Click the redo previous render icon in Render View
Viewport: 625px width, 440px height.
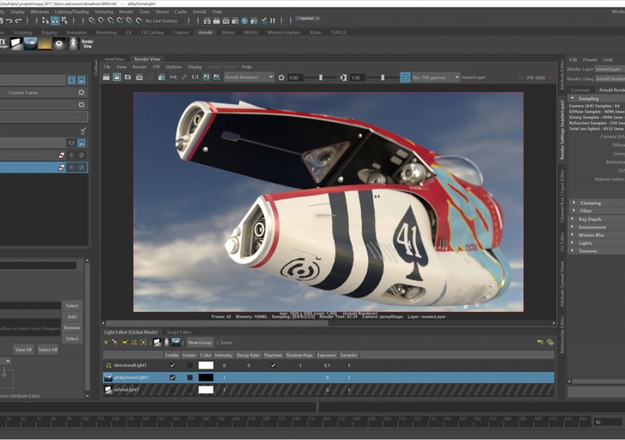coord(106,77)
